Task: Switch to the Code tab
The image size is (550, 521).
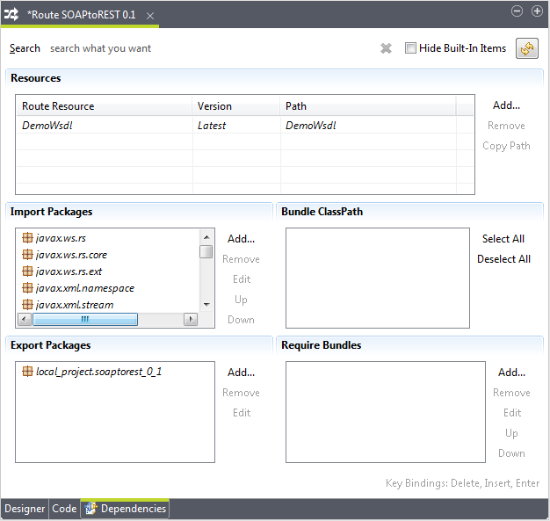Action: point(64,509)
